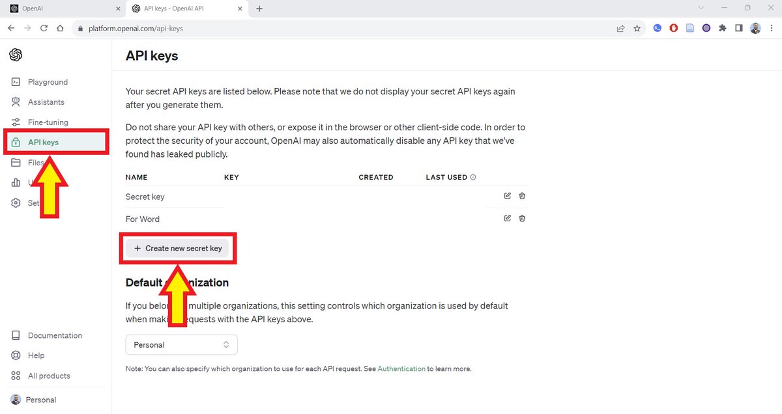Edit the name of Secret key
This screenshot has width=782, height=414.
pyautogui.click(x=507, y=195)
